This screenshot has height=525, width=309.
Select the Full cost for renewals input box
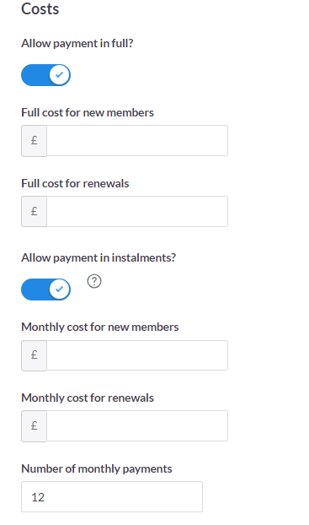pyautogui.click(x=137, y=212)
